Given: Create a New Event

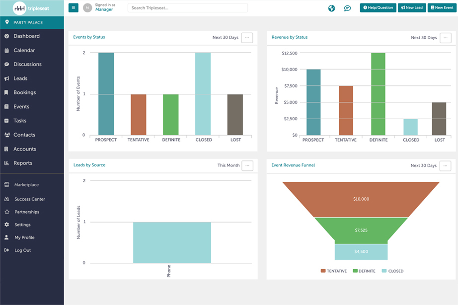Looking at the screenshot, I should coord(442,7).
